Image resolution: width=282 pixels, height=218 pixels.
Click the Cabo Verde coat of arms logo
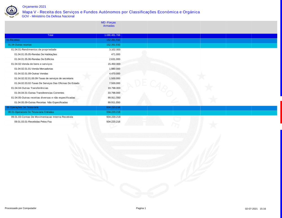point(12,11)
